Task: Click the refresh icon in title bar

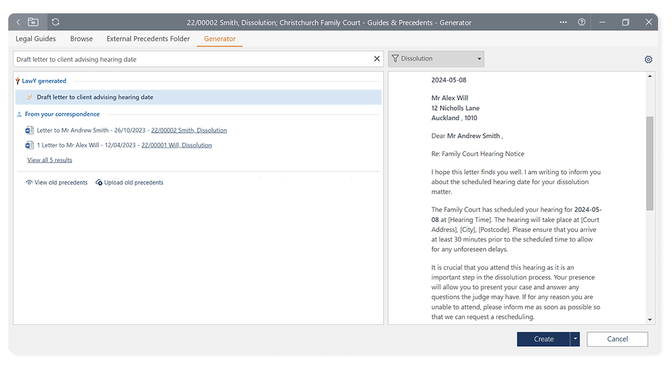Action: [55, 22]
